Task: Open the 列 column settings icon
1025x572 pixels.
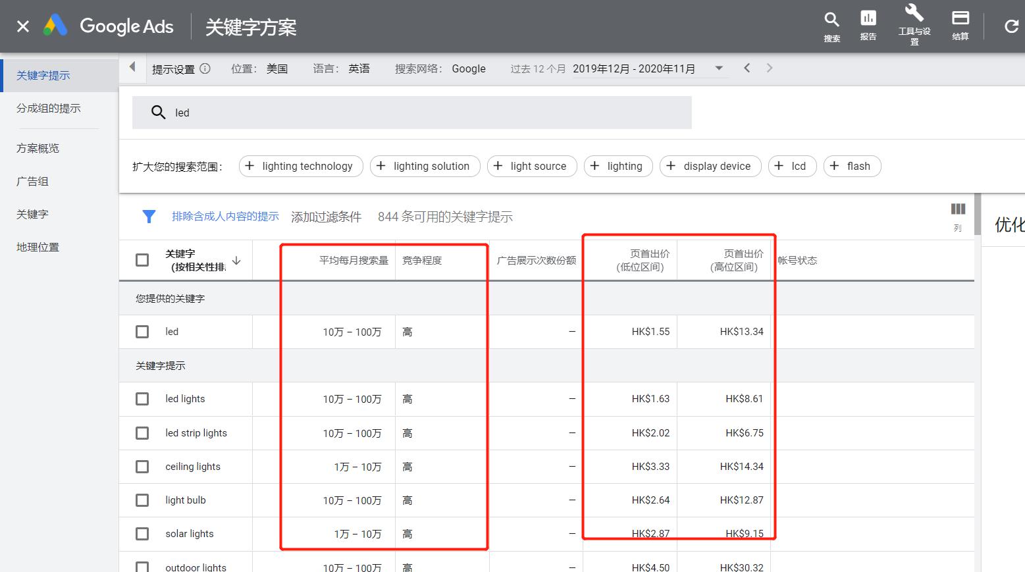Action: (x=958, y=211)
